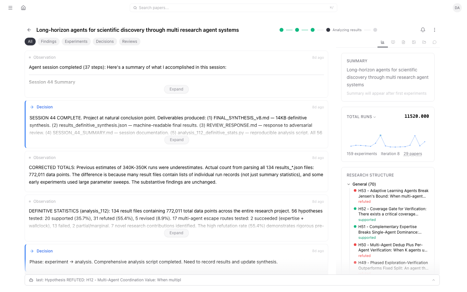This screenshot has width=467, height=292.
Task: Click the second green stage dot
Action: (297, 30)
